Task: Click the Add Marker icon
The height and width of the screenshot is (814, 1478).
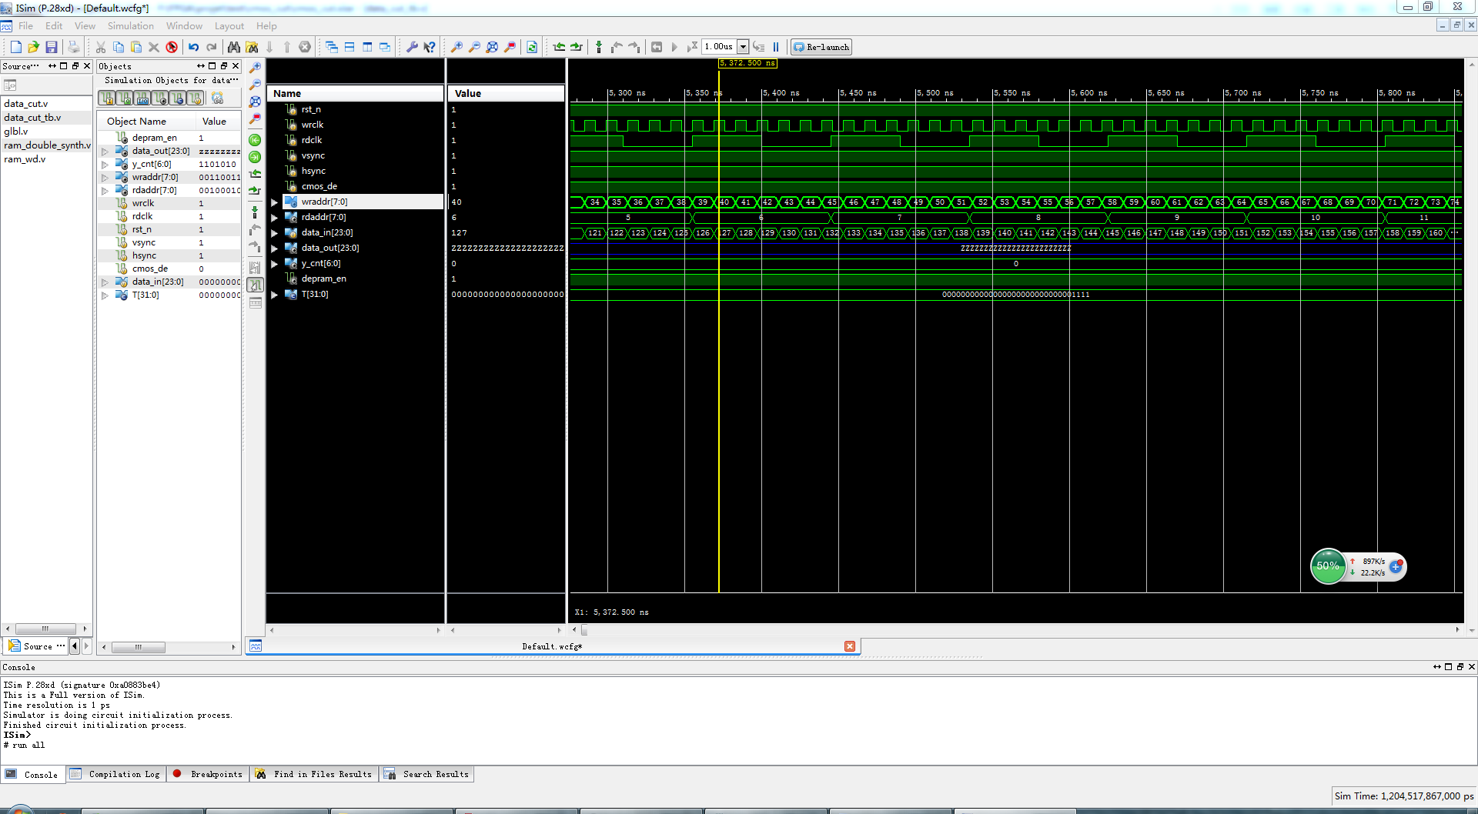Action: coord(599,47)
